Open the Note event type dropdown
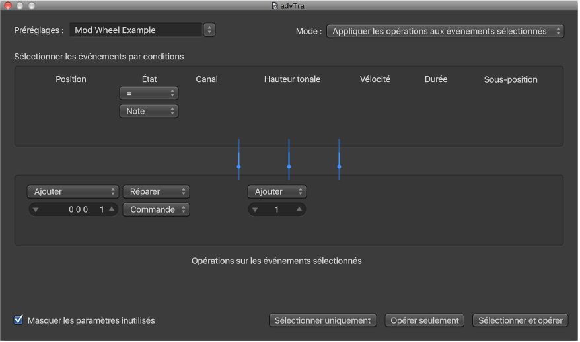 (149, 112)
